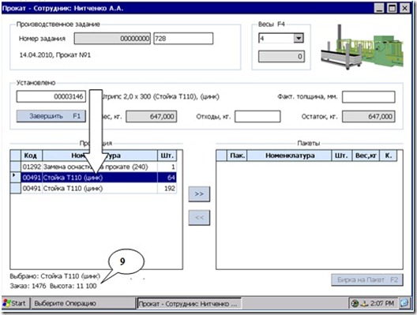
Task: Click the Вес,кг column header in packages table
Action: [x=366, y=156]
